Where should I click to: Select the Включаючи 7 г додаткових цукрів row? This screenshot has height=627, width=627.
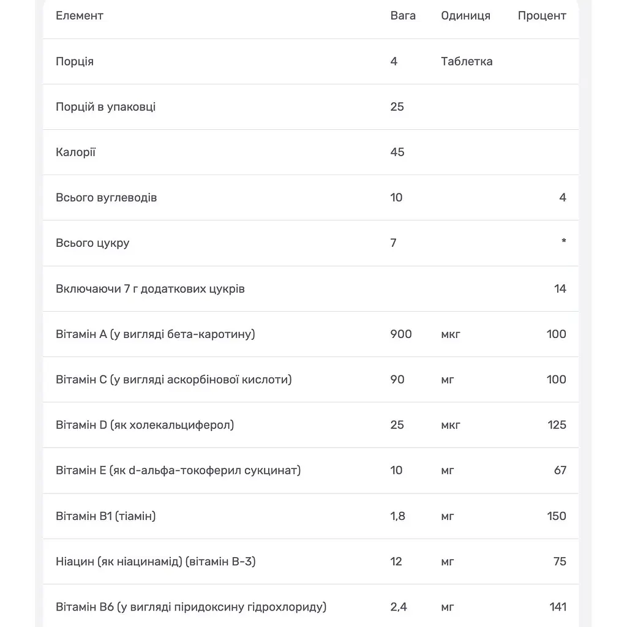pos(310,289)
